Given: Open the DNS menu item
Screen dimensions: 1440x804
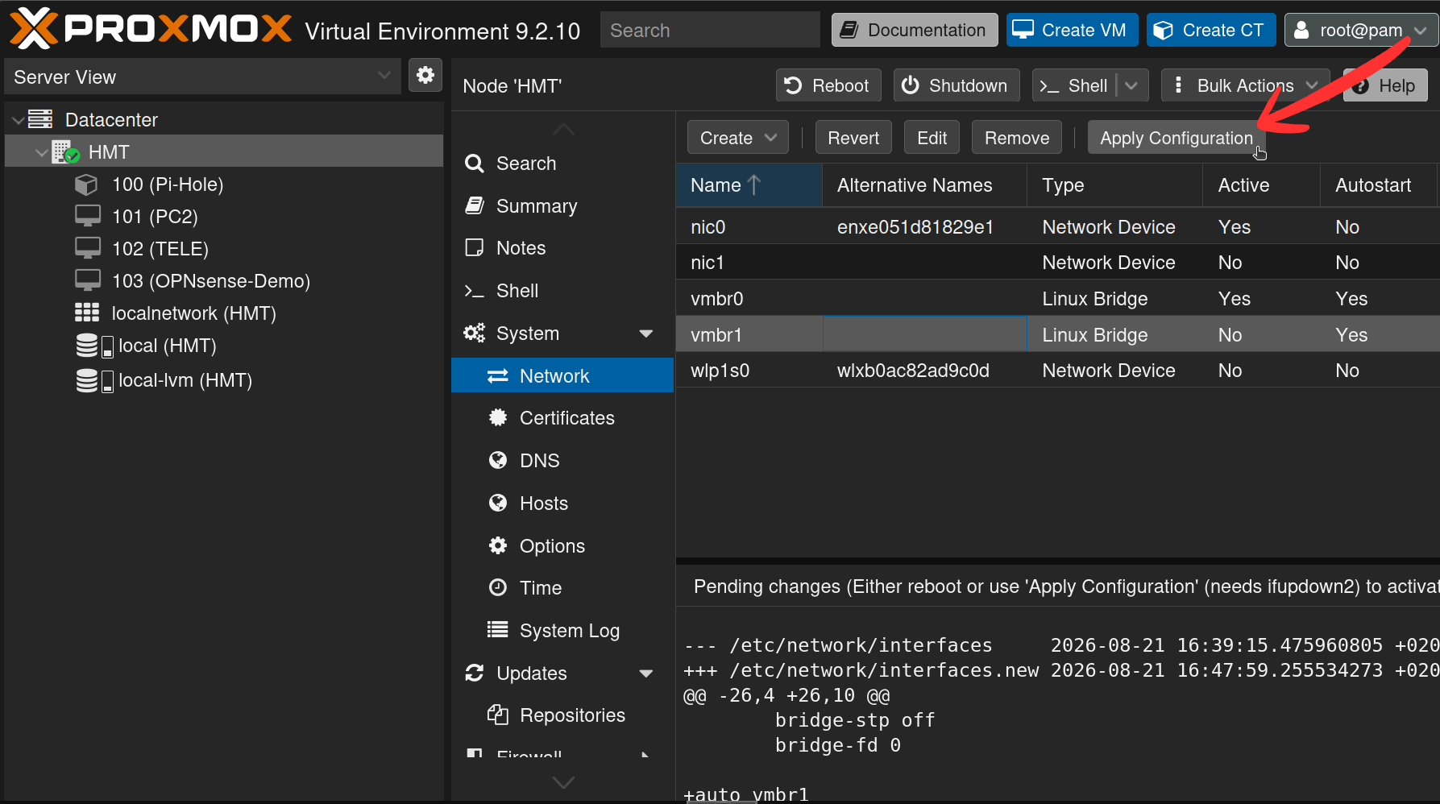Looking at the screenshot, I should tap(562, 461).
